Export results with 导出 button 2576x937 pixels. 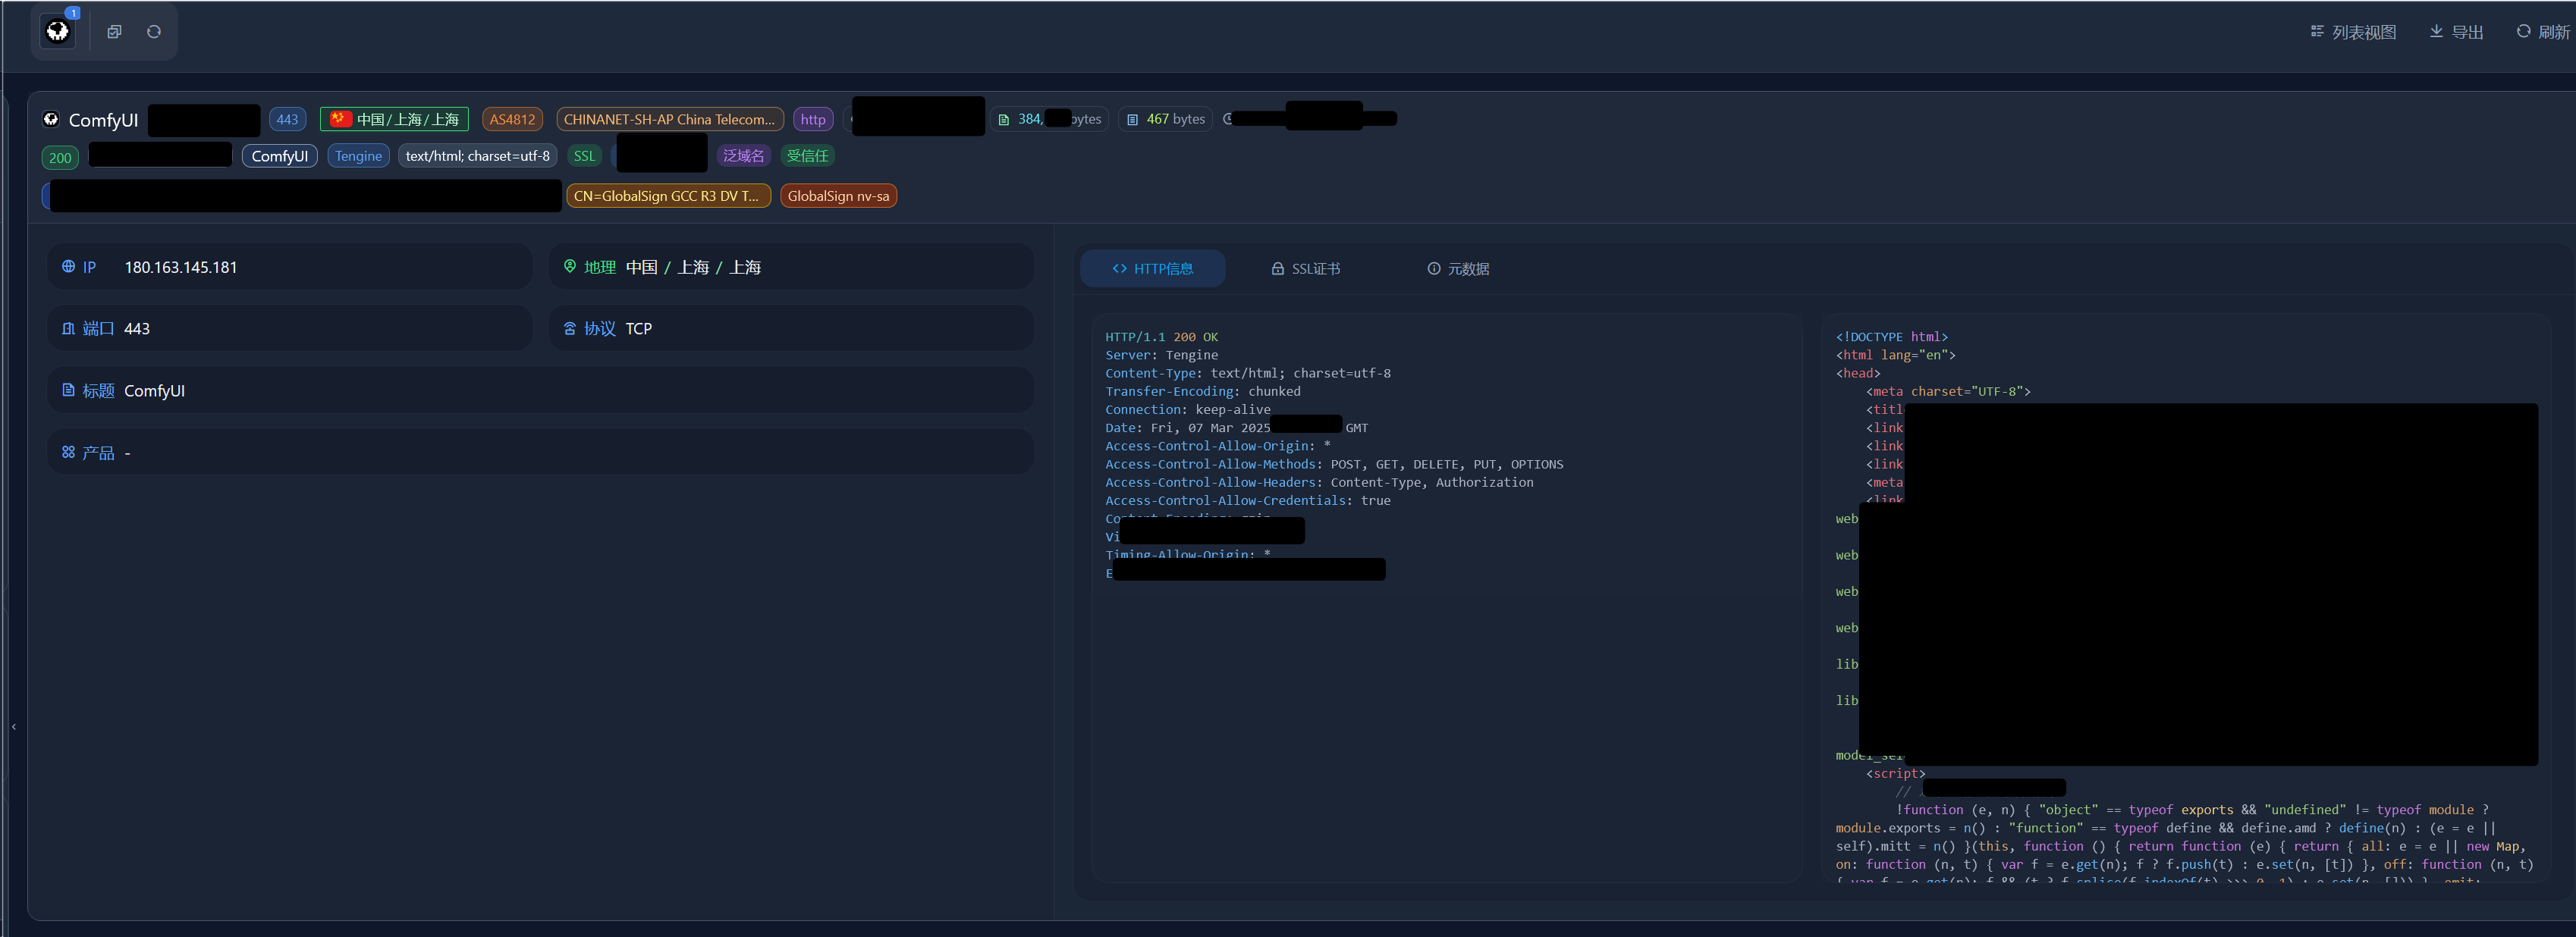[2456, 32]
